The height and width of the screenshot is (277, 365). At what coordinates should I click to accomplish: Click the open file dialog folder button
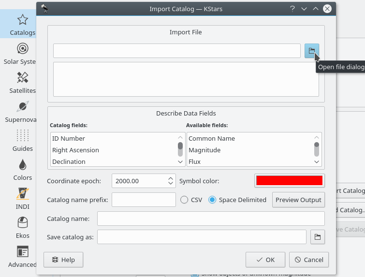[x=312, y=51]
